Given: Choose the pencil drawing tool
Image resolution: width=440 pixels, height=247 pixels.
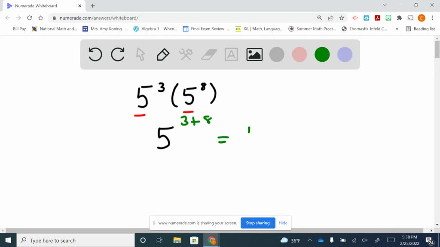Looking at the screenshot, I should click(x=163, y=54).
